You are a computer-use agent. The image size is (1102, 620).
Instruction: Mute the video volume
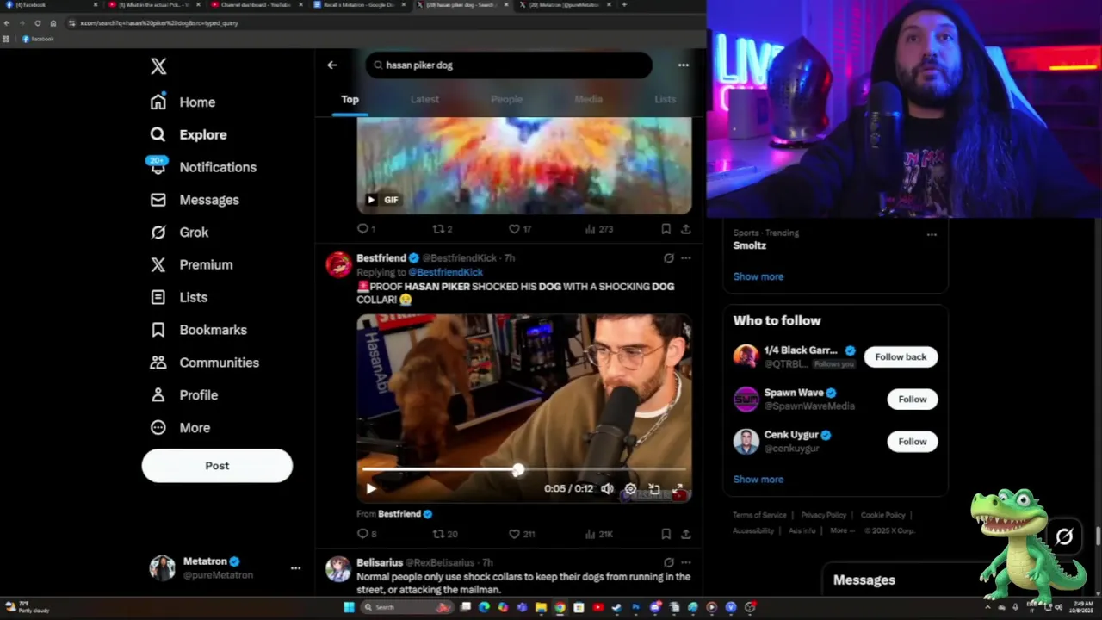point(607,488)
